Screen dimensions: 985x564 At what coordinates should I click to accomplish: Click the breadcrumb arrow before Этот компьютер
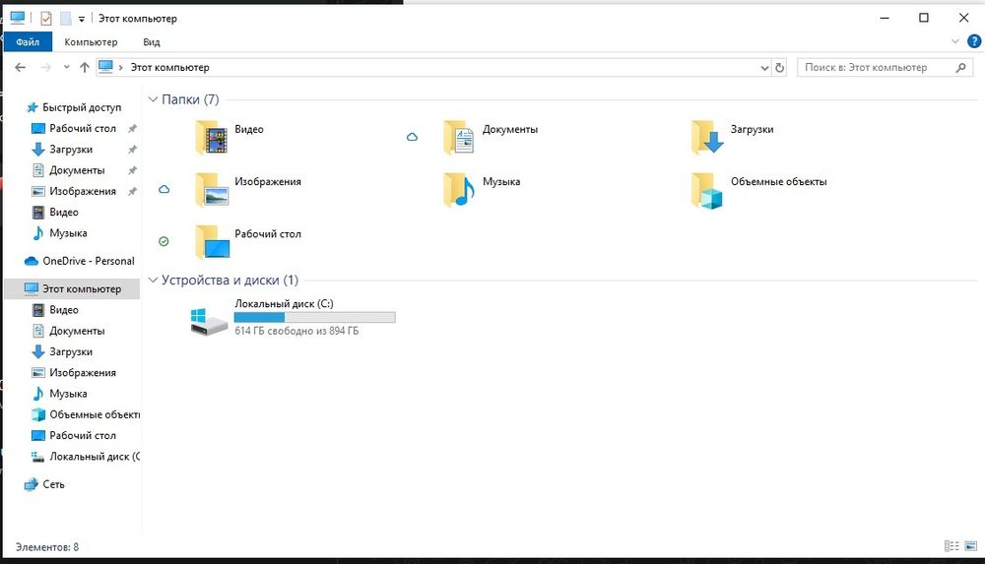[120, 67]
